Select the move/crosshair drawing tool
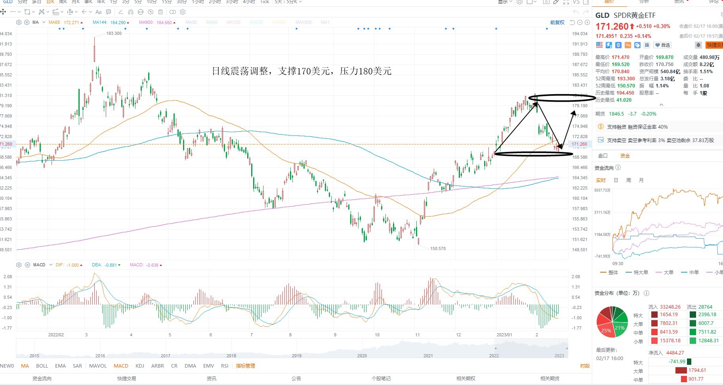This screenshot has height=385, width=723. tap(3, 12)
